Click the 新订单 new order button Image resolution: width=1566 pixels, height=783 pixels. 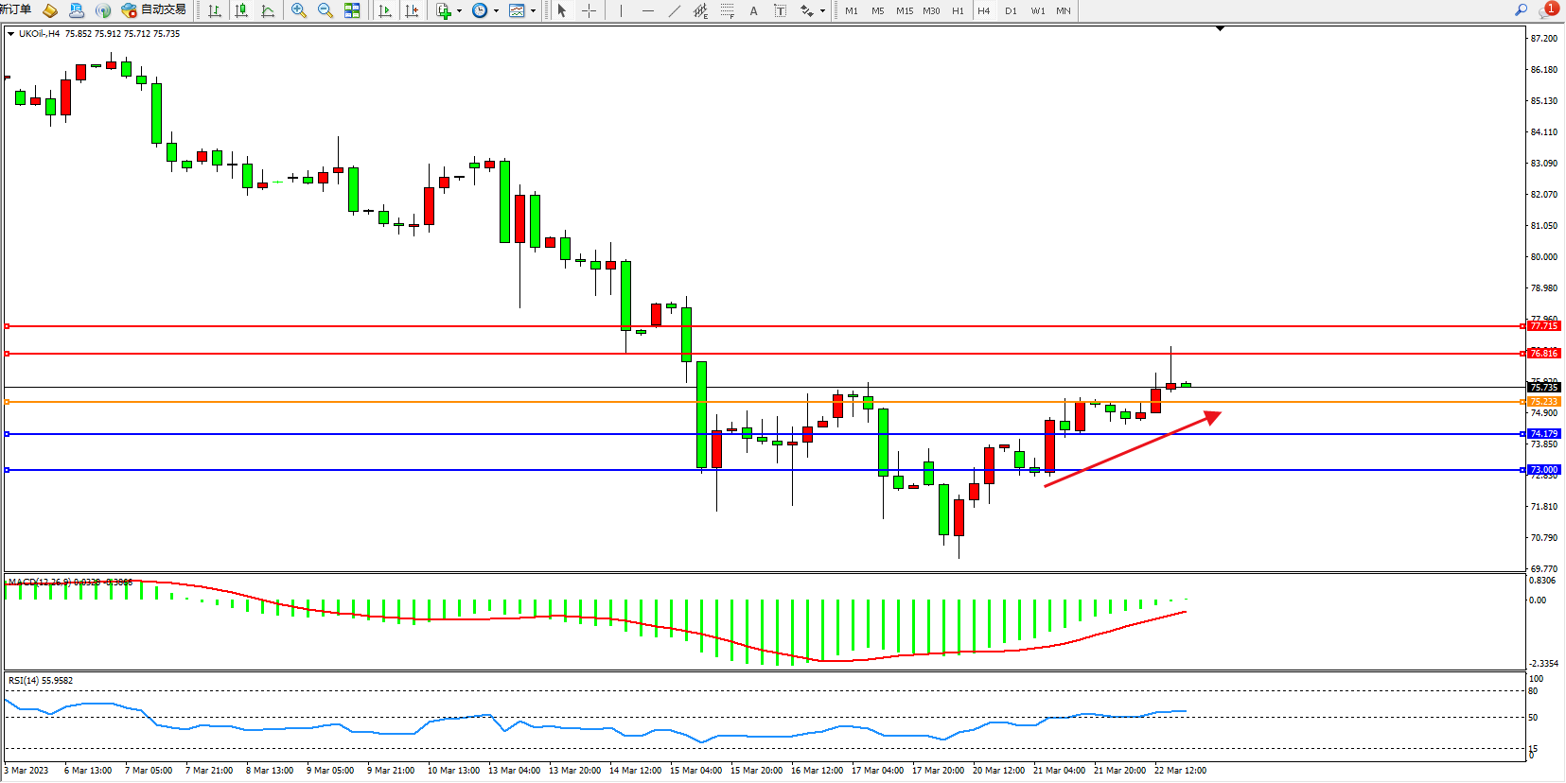coord(15,9)
